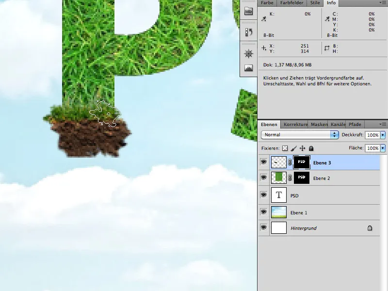Image resolution: width=388 pixels, height=291 pixels.
Task: Lock layer position with the move icon
Action: 302,148
